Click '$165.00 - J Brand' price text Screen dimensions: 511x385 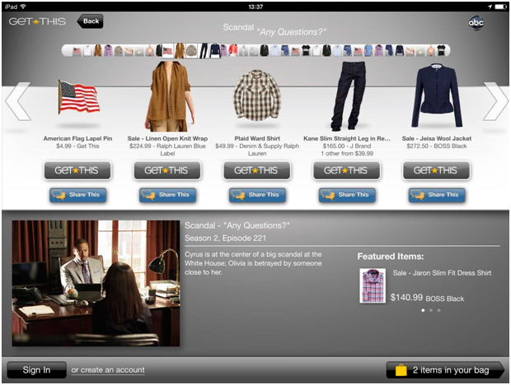coord(347,146)
